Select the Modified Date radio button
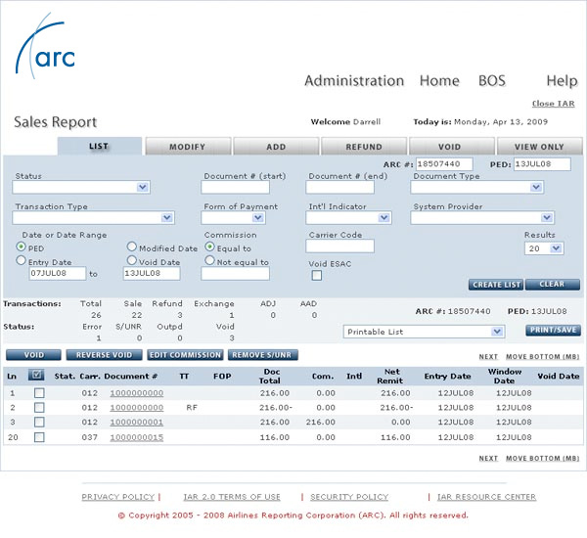The image size is (587, 538). tap(132, 247)
